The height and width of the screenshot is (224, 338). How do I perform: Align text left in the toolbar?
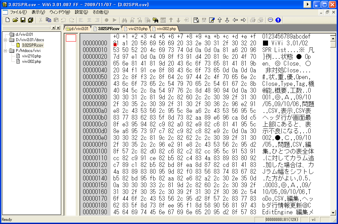pos(81,20)
